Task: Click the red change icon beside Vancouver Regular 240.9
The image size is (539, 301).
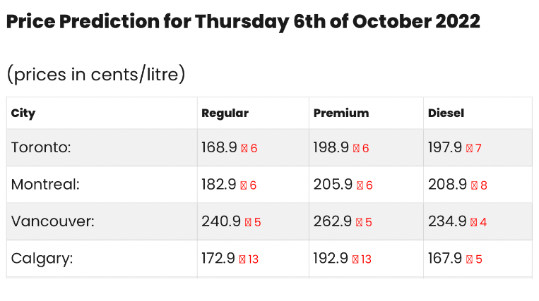Action: click(248, 223)
